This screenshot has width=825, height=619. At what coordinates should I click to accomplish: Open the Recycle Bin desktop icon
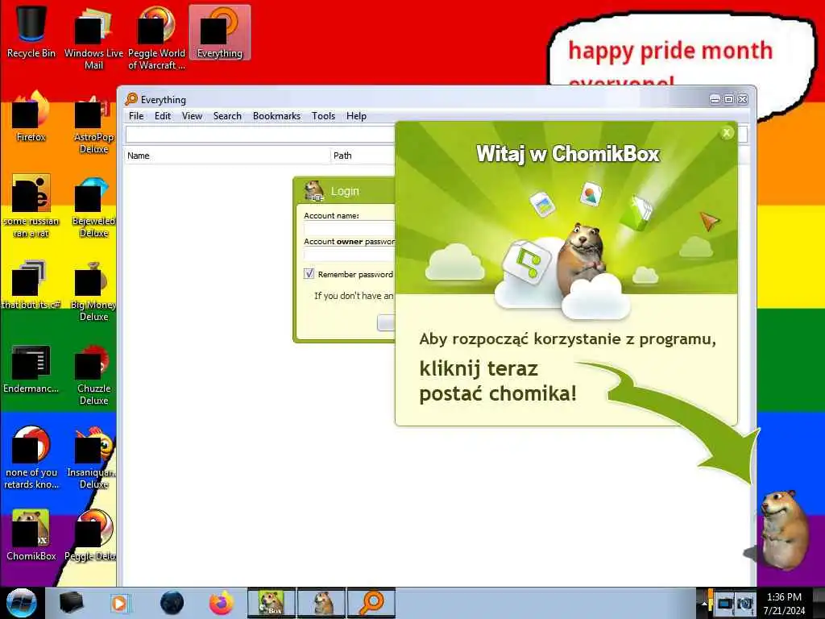pos(31,31)
